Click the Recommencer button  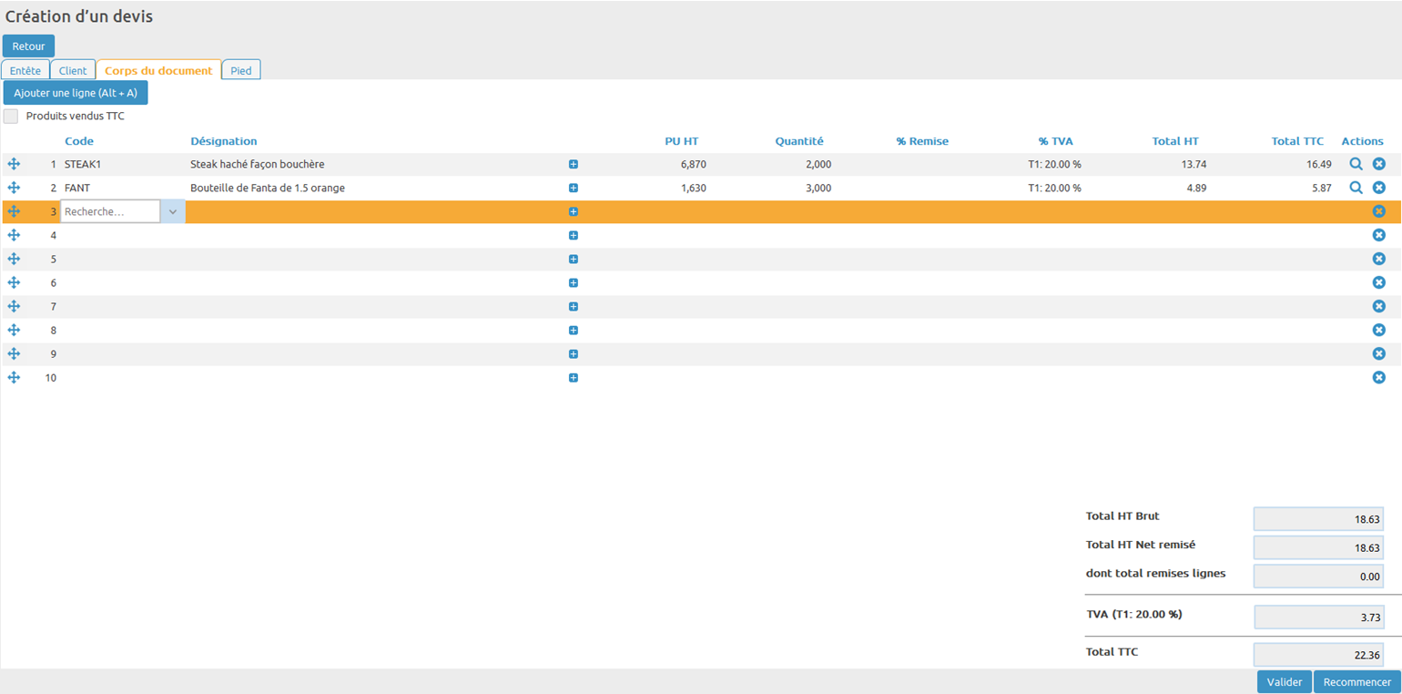(1356, 682)
